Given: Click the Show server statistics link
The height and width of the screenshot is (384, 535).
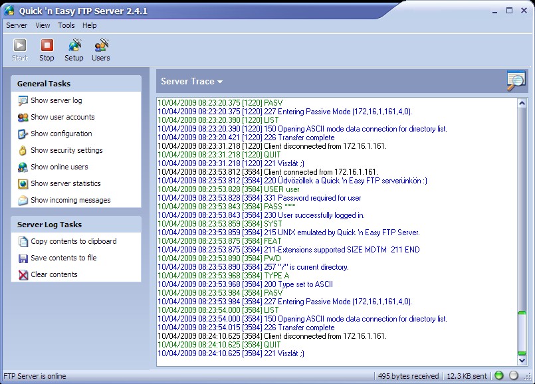Looking at the screenshot, I should tap(66, 184).
